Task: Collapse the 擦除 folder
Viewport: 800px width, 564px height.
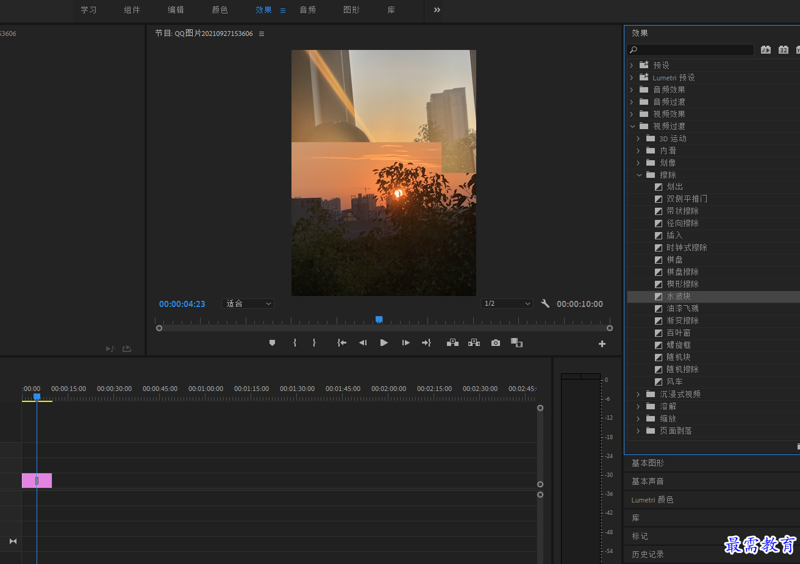Action: click(x=639, y=175)
